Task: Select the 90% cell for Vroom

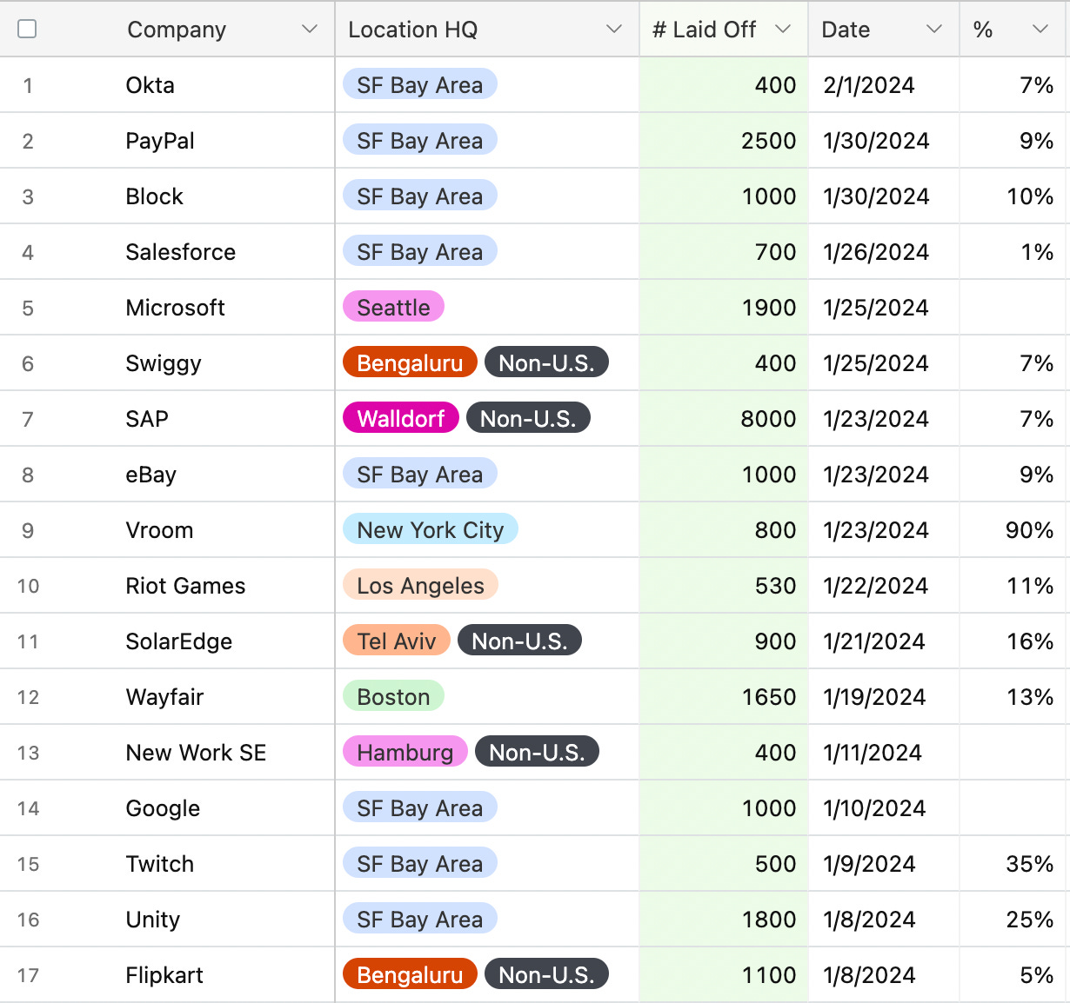Action: 1014,530
